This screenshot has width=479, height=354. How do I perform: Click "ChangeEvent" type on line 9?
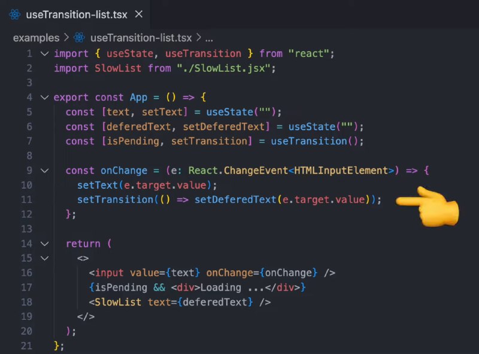click(256, 171)
